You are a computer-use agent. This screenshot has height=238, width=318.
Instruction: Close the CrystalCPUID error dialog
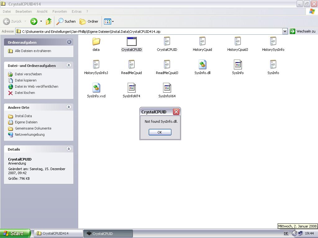[176, 112]
